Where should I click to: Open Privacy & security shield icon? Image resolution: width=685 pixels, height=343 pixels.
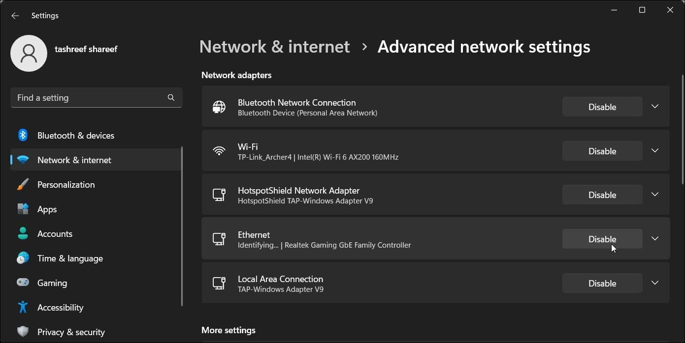click(23, 332)
